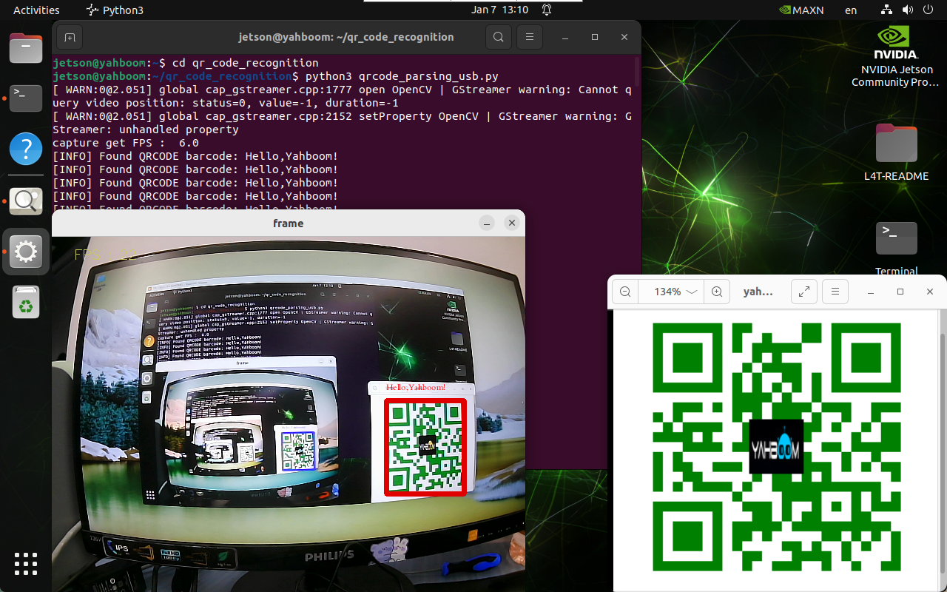Click the 'python3 qrcode_parsing_usb.py' command text
The height and width of the screenshot is (592, 947).
402,76
